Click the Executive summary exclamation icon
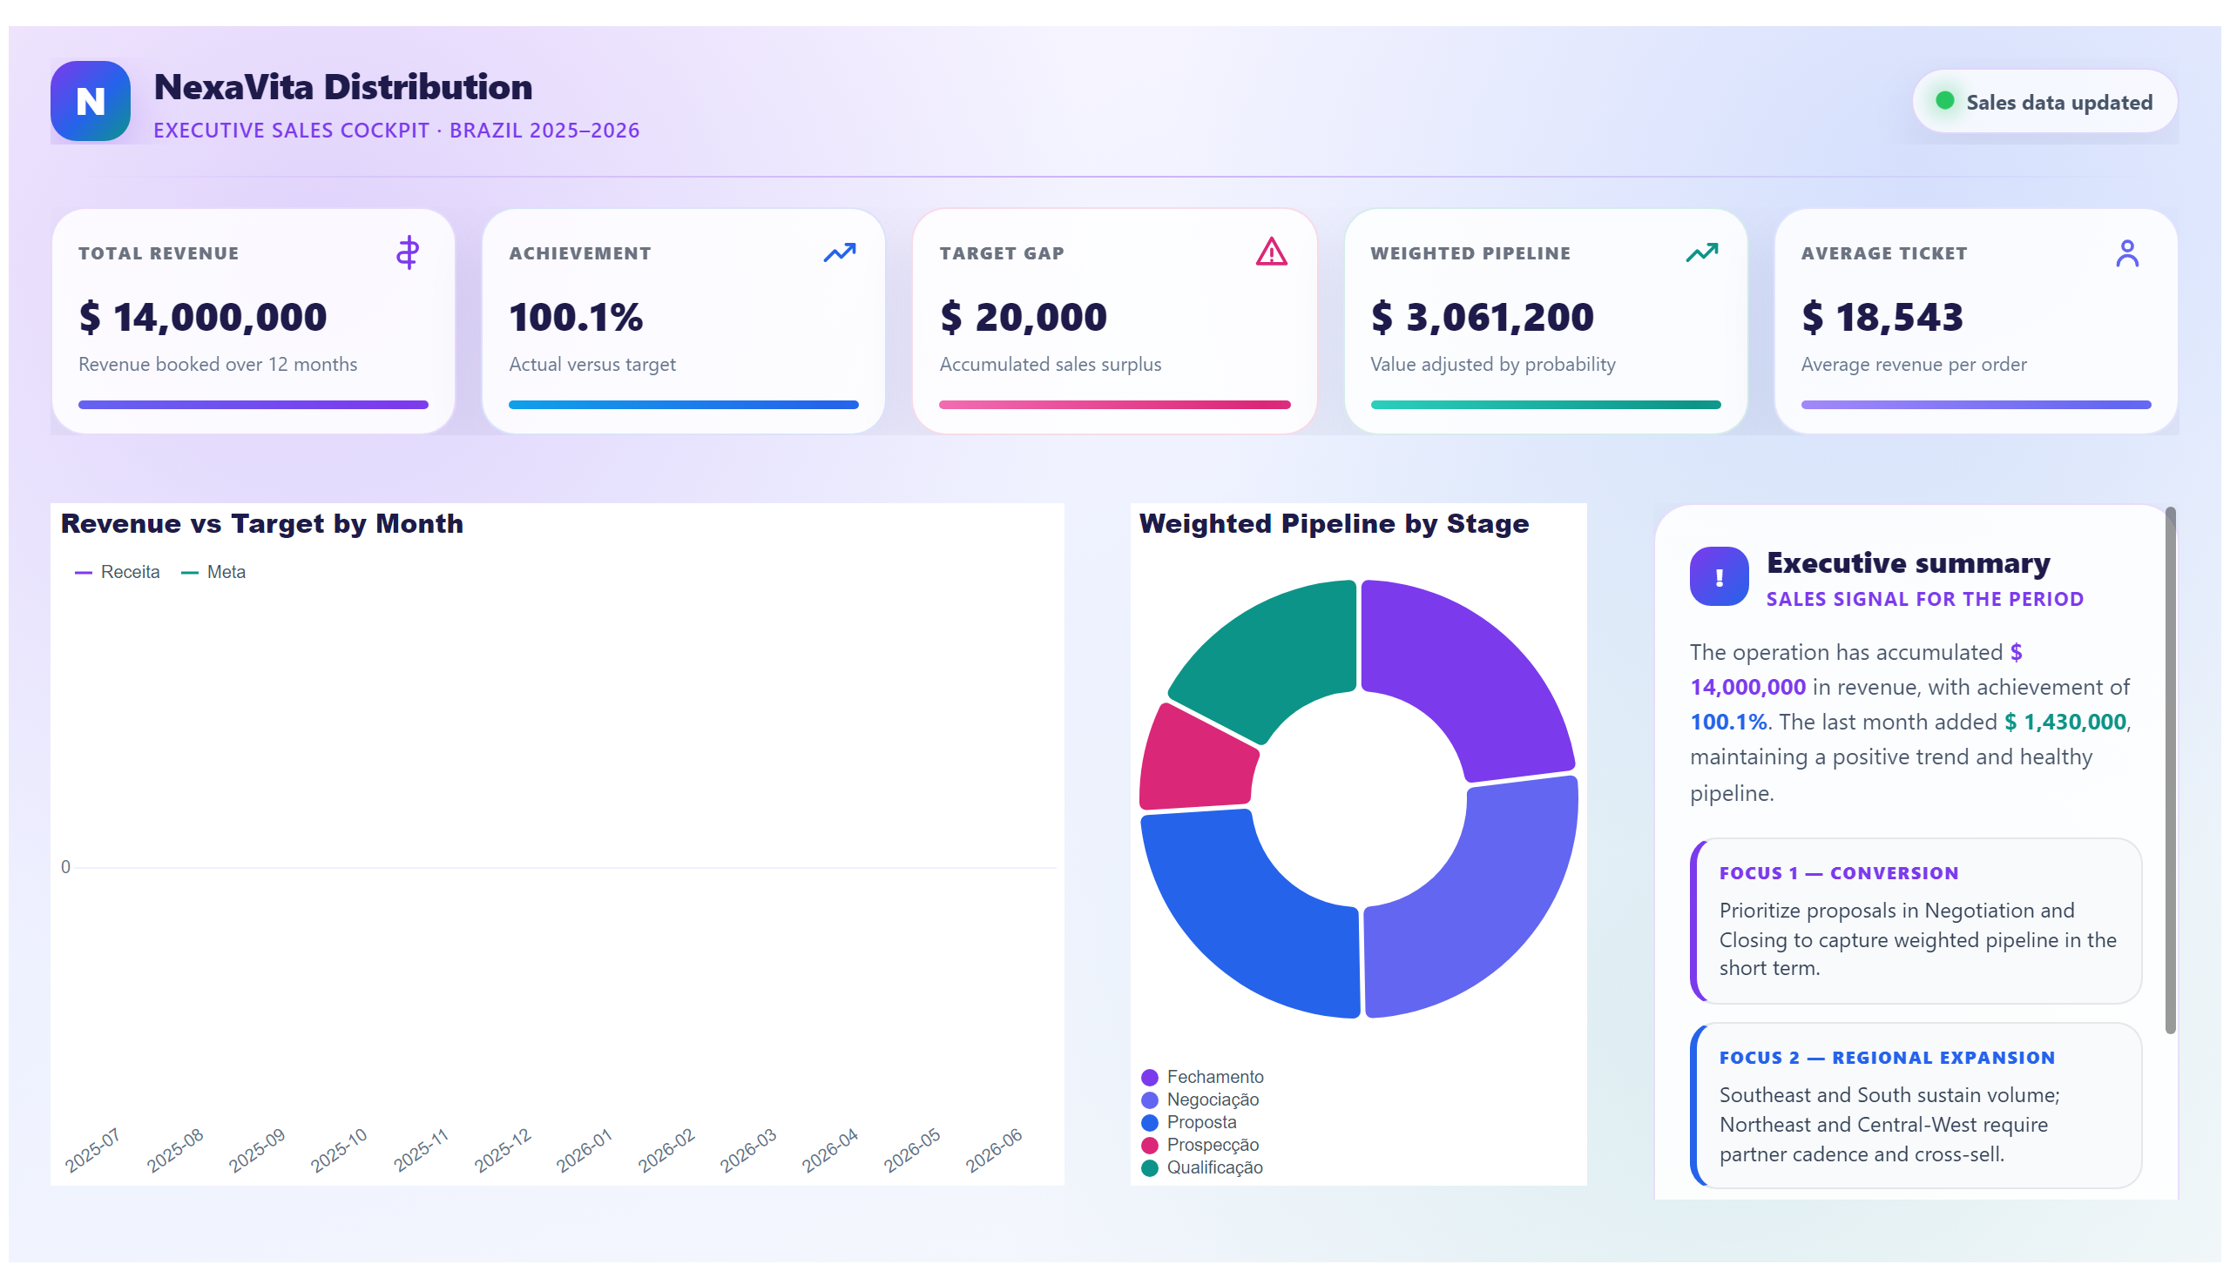 1719,576
